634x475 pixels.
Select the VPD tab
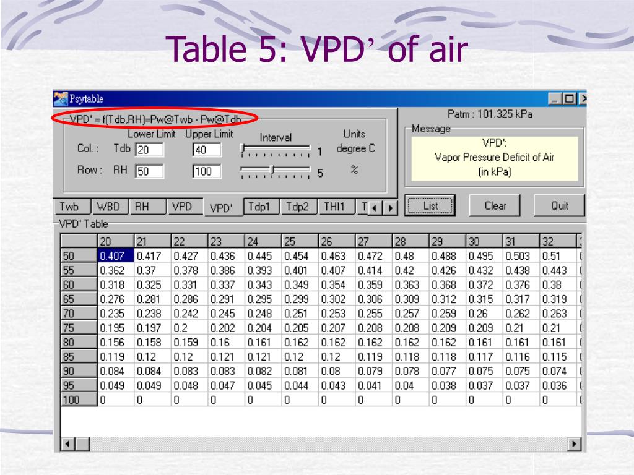[x=185, y=207]
